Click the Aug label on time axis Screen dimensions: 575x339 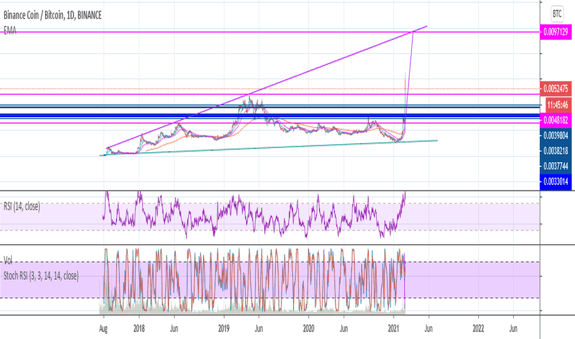[x=104, y=329]
